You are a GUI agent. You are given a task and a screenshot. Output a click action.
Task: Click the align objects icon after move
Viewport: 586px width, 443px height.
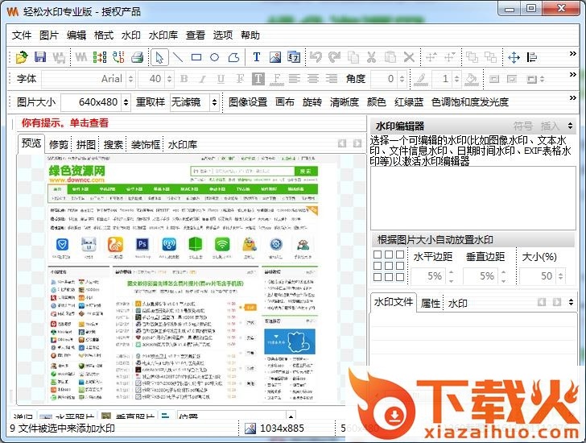coord(532,57)
